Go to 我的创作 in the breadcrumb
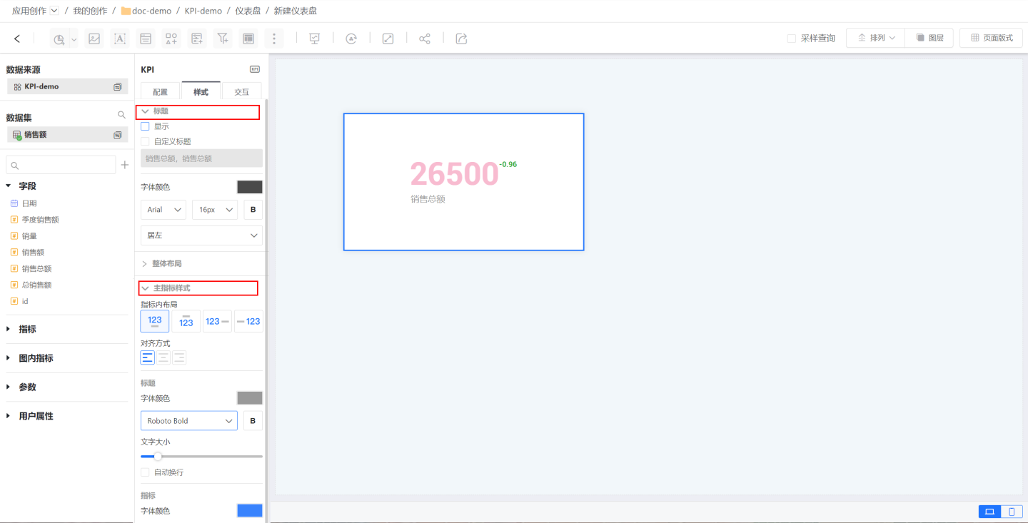 [x=90, y=11]
